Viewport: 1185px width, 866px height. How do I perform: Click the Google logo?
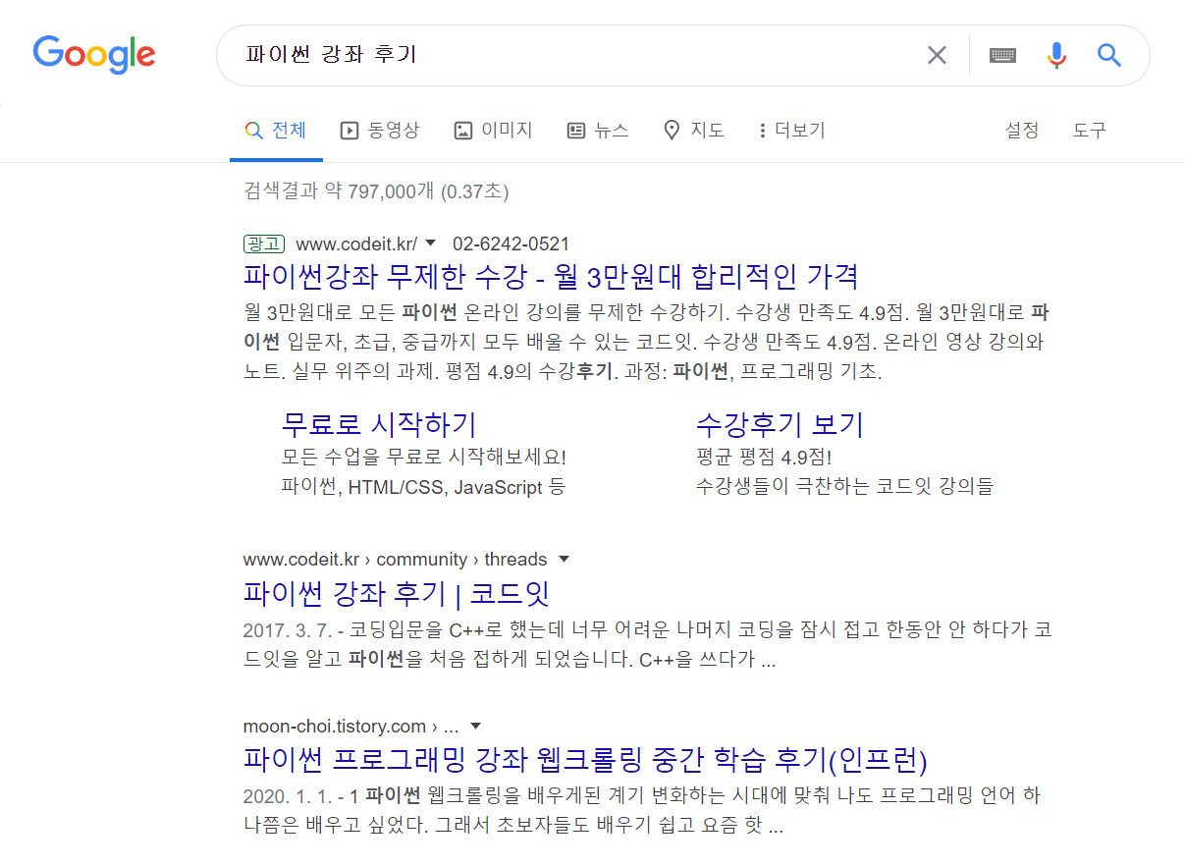tap(94, 54)
